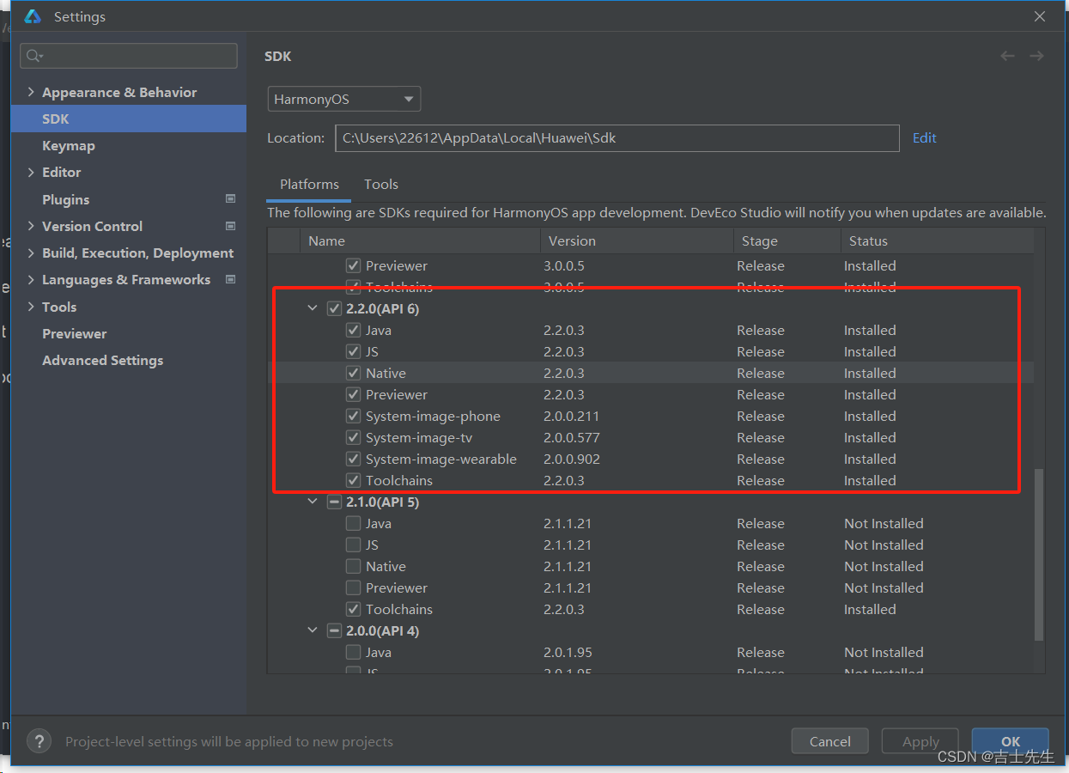Click the project-level icon beside Version Control

(x=230, y=226)
